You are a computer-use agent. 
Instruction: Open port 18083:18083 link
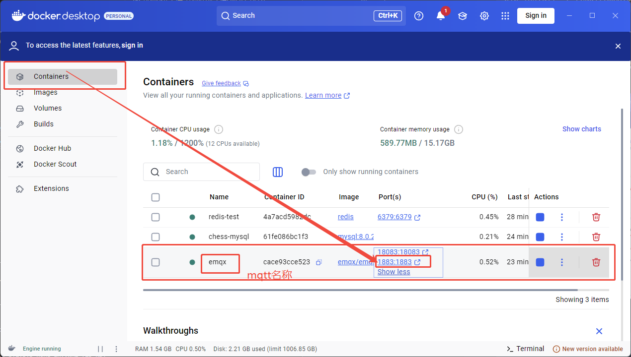coord(403,252)
